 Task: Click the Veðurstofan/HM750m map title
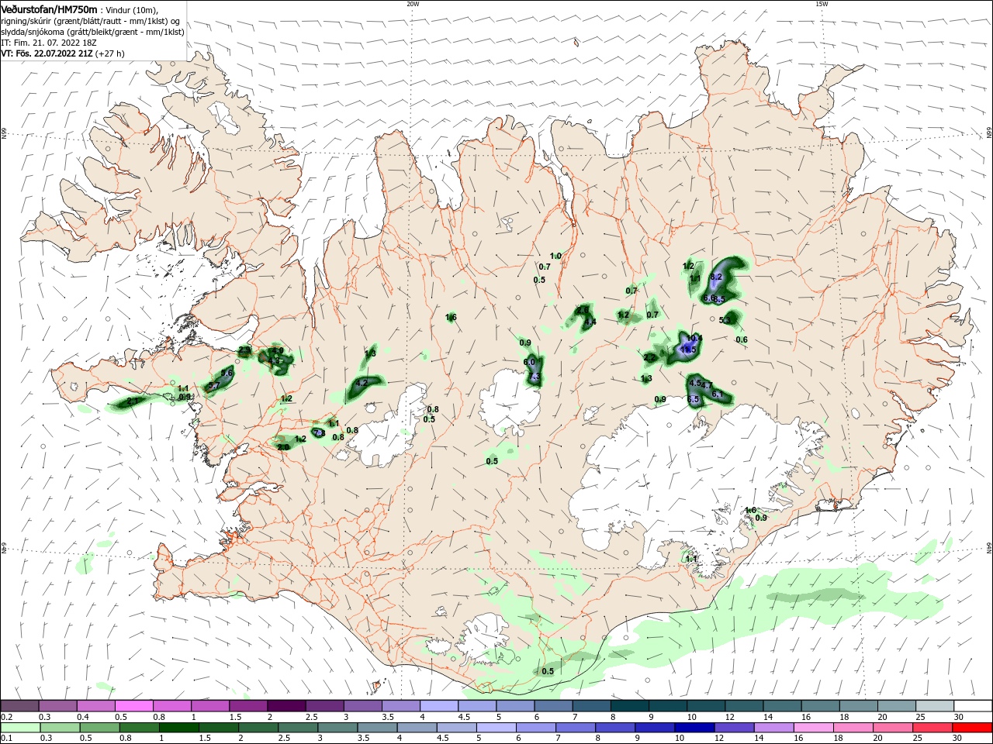click(x=50, y=9)
